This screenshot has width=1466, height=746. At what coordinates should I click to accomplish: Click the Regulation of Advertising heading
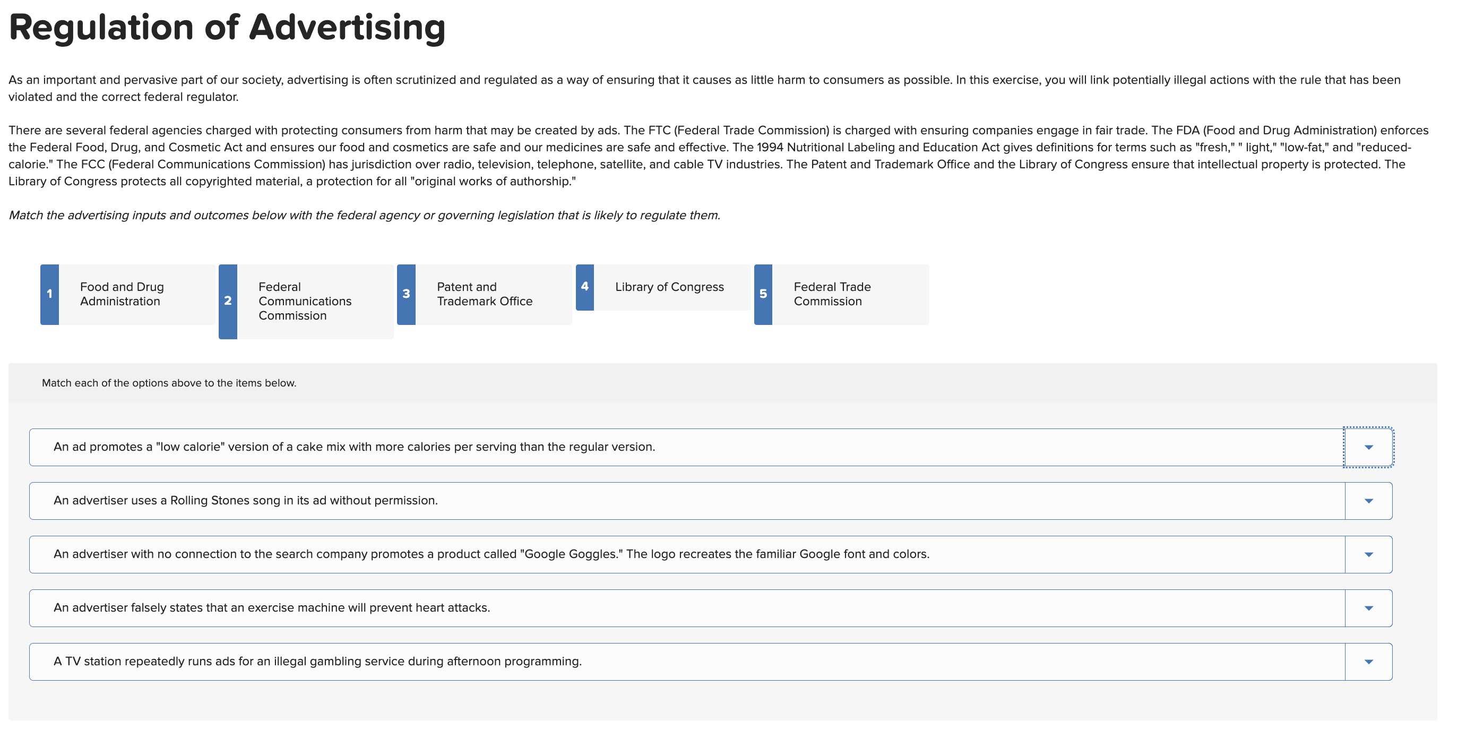click(x=227, y=27)
